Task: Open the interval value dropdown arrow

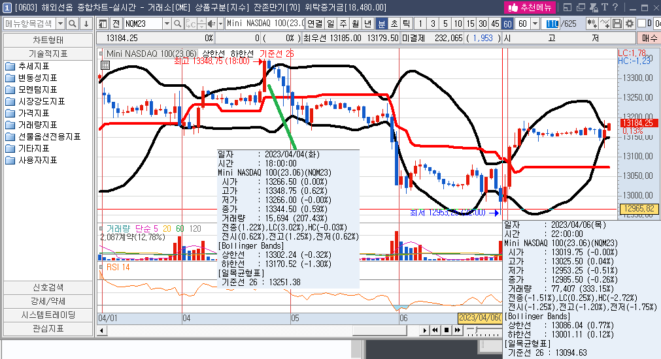Action: [535, 23]
